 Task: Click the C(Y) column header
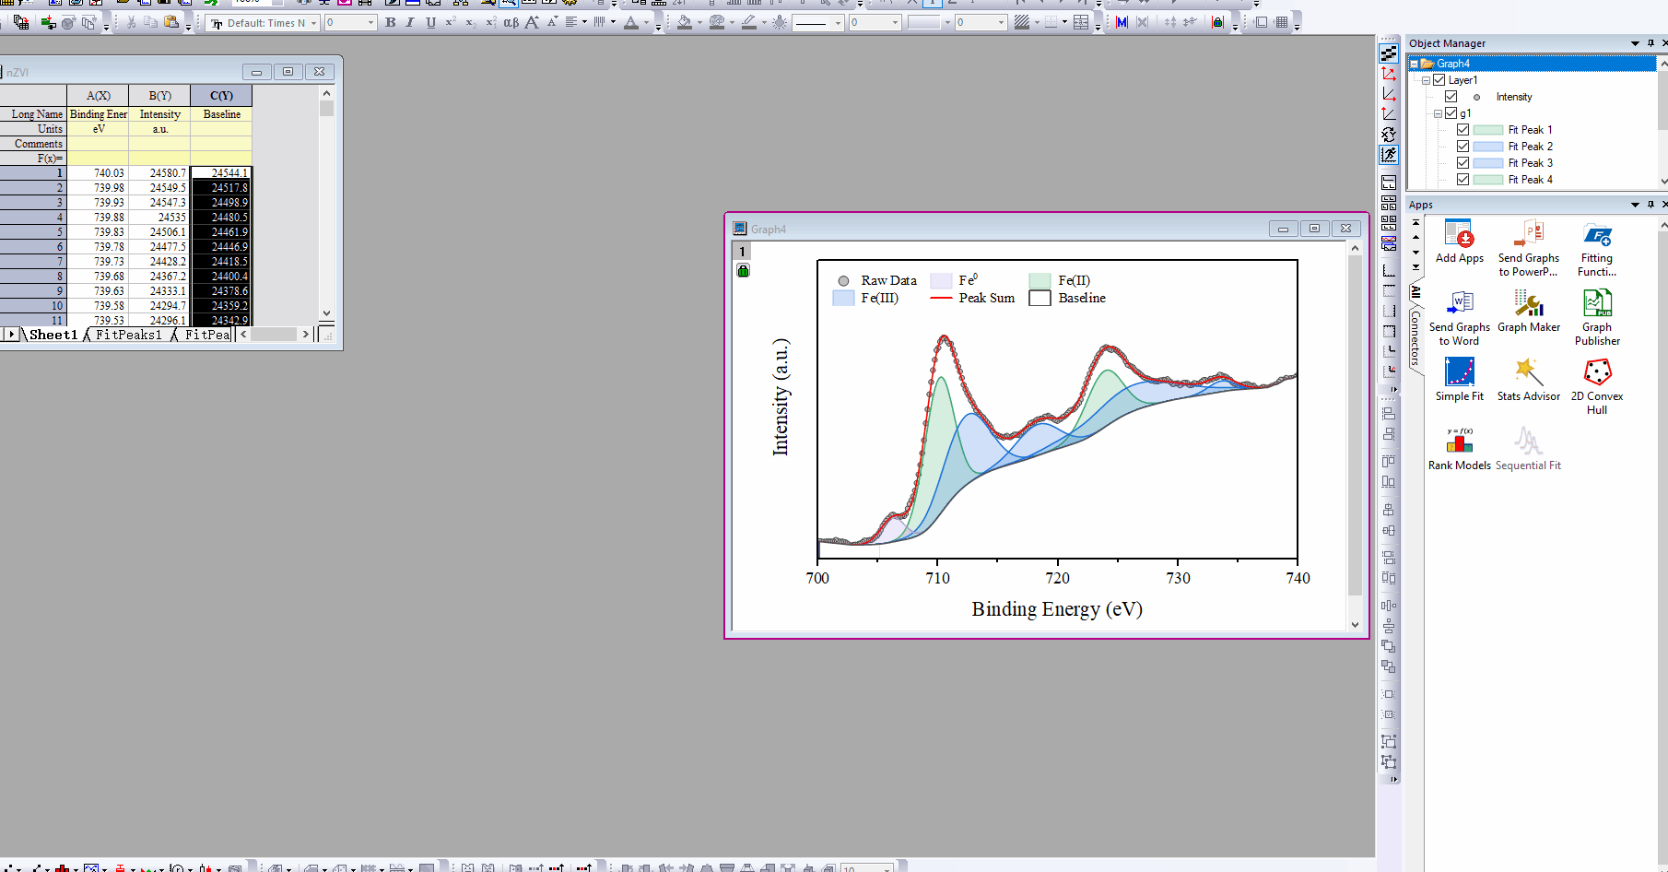point(221,96)
